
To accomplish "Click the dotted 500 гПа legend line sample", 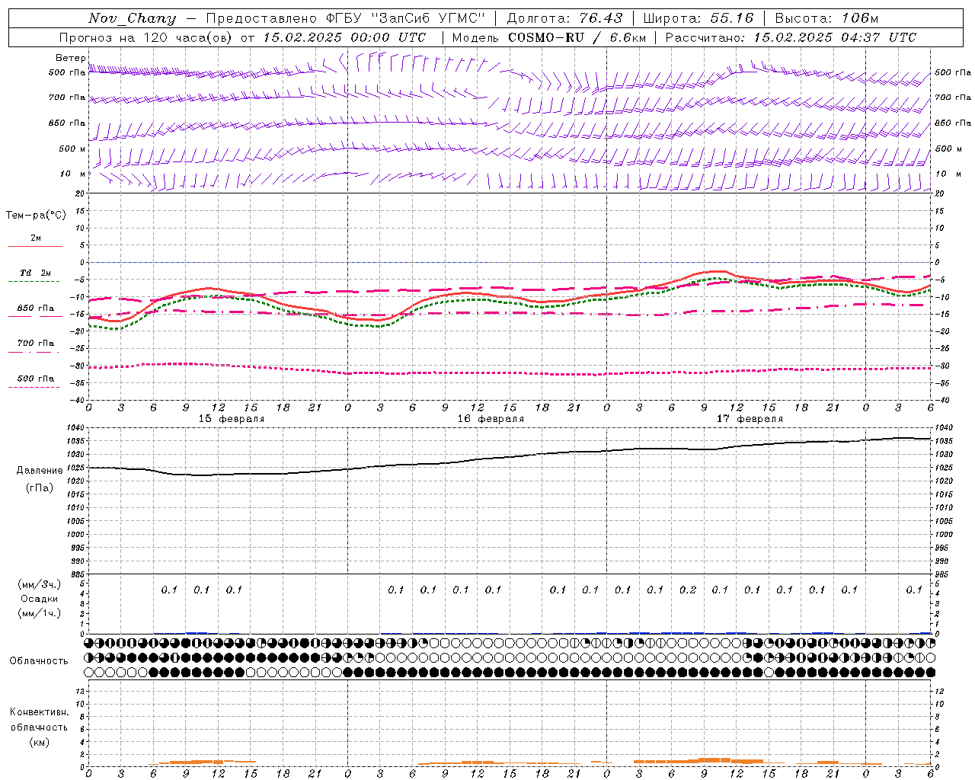I will pyautogui.click(x=36, y=387).
